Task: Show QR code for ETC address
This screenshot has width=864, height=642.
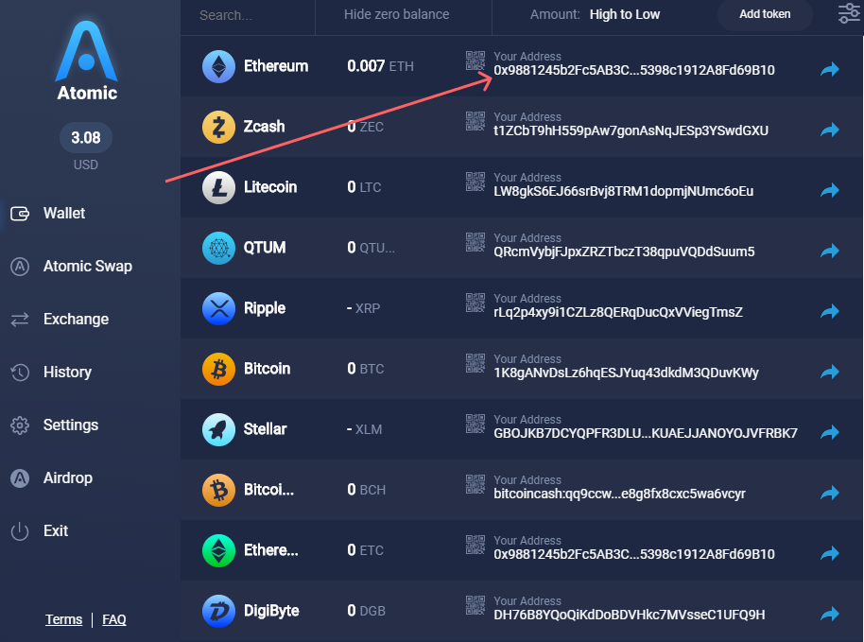Action: point(475,545)
